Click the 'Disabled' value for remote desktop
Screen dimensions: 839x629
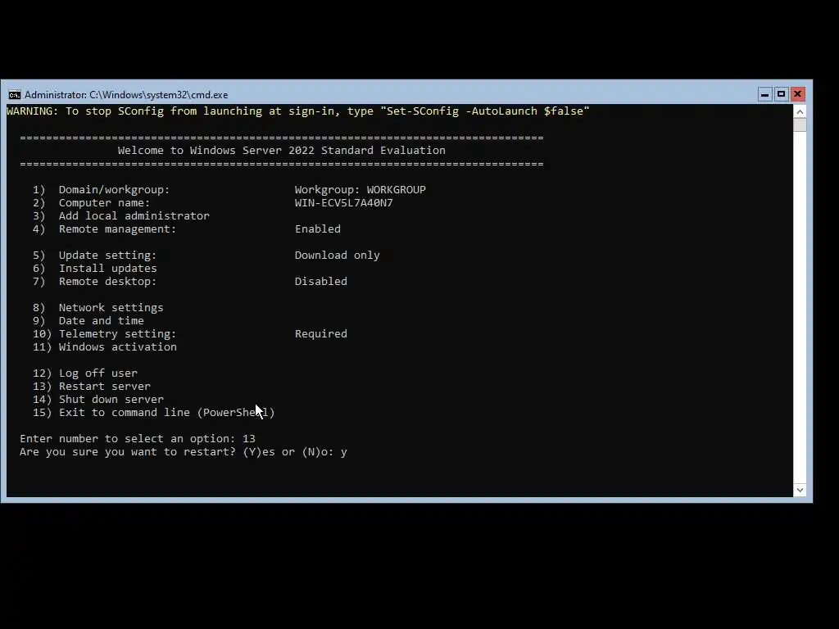(x=321, y=282)
